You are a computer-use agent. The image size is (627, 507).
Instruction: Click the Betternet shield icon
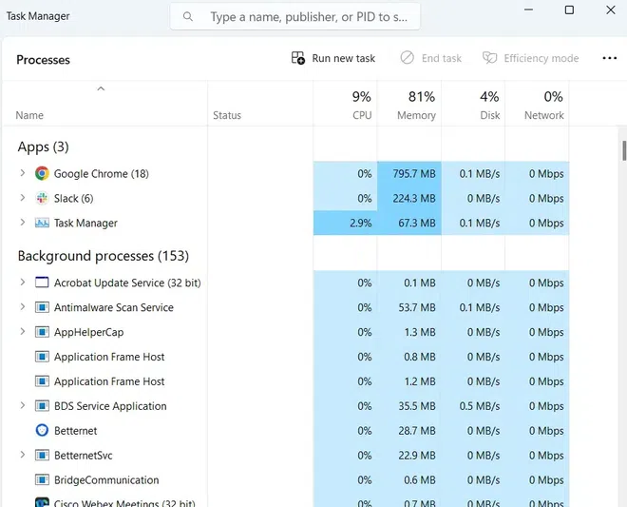42,431
